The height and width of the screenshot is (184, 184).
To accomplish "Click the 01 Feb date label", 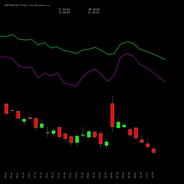I will pyautogui.click(x=100, y=175).
